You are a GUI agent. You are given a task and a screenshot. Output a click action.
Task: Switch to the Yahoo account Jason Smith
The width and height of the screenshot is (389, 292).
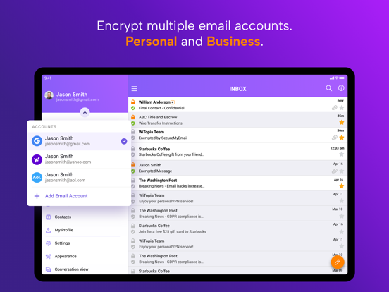click(79, 159)
